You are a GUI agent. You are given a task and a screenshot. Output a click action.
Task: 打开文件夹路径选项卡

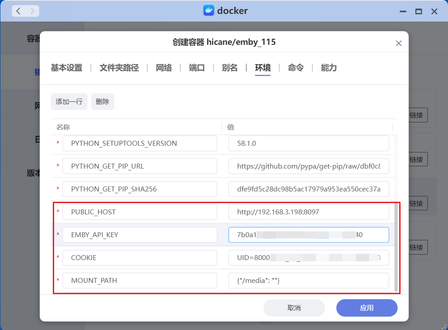(x=118, y=68)
